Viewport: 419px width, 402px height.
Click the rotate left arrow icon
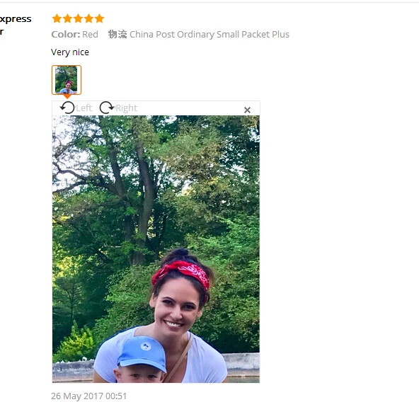click(67, 108)
